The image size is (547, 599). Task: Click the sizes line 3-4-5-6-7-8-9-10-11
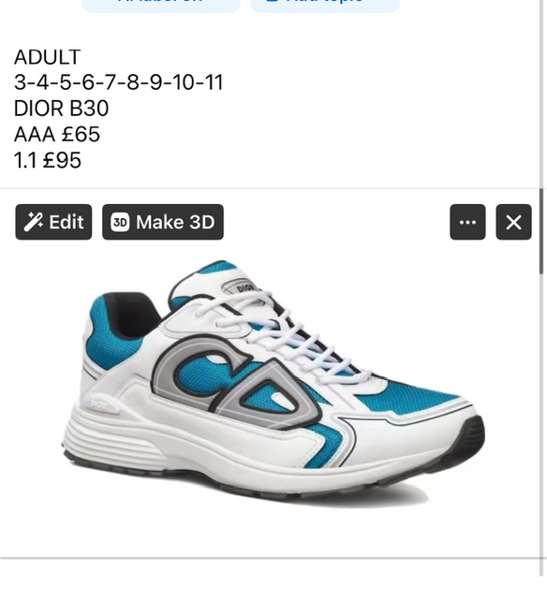[x=119, y=82]
